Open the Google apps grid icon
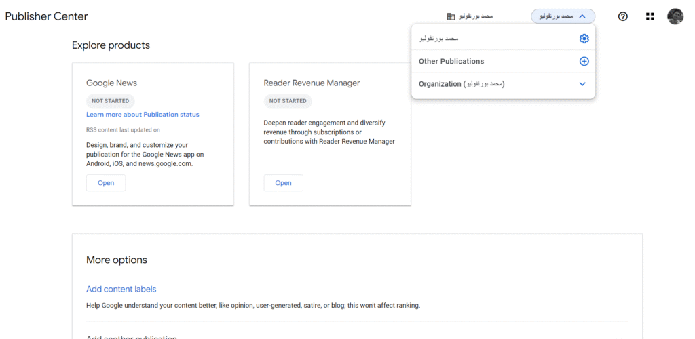Image resolution: width=695 pixels, height=339 pixels. tap(650, 16)
